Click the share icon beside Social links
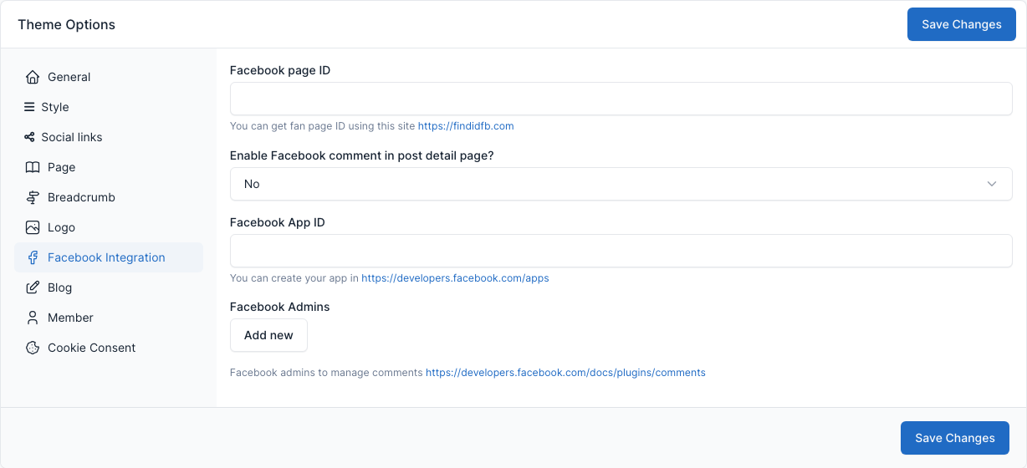Viewport: 1027px width, 468px height. coord(29,137)
